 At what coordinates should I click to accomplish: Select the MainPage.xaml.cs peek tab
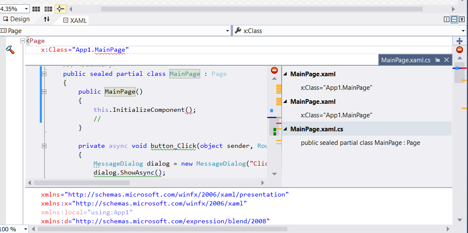tap(406, 60)
